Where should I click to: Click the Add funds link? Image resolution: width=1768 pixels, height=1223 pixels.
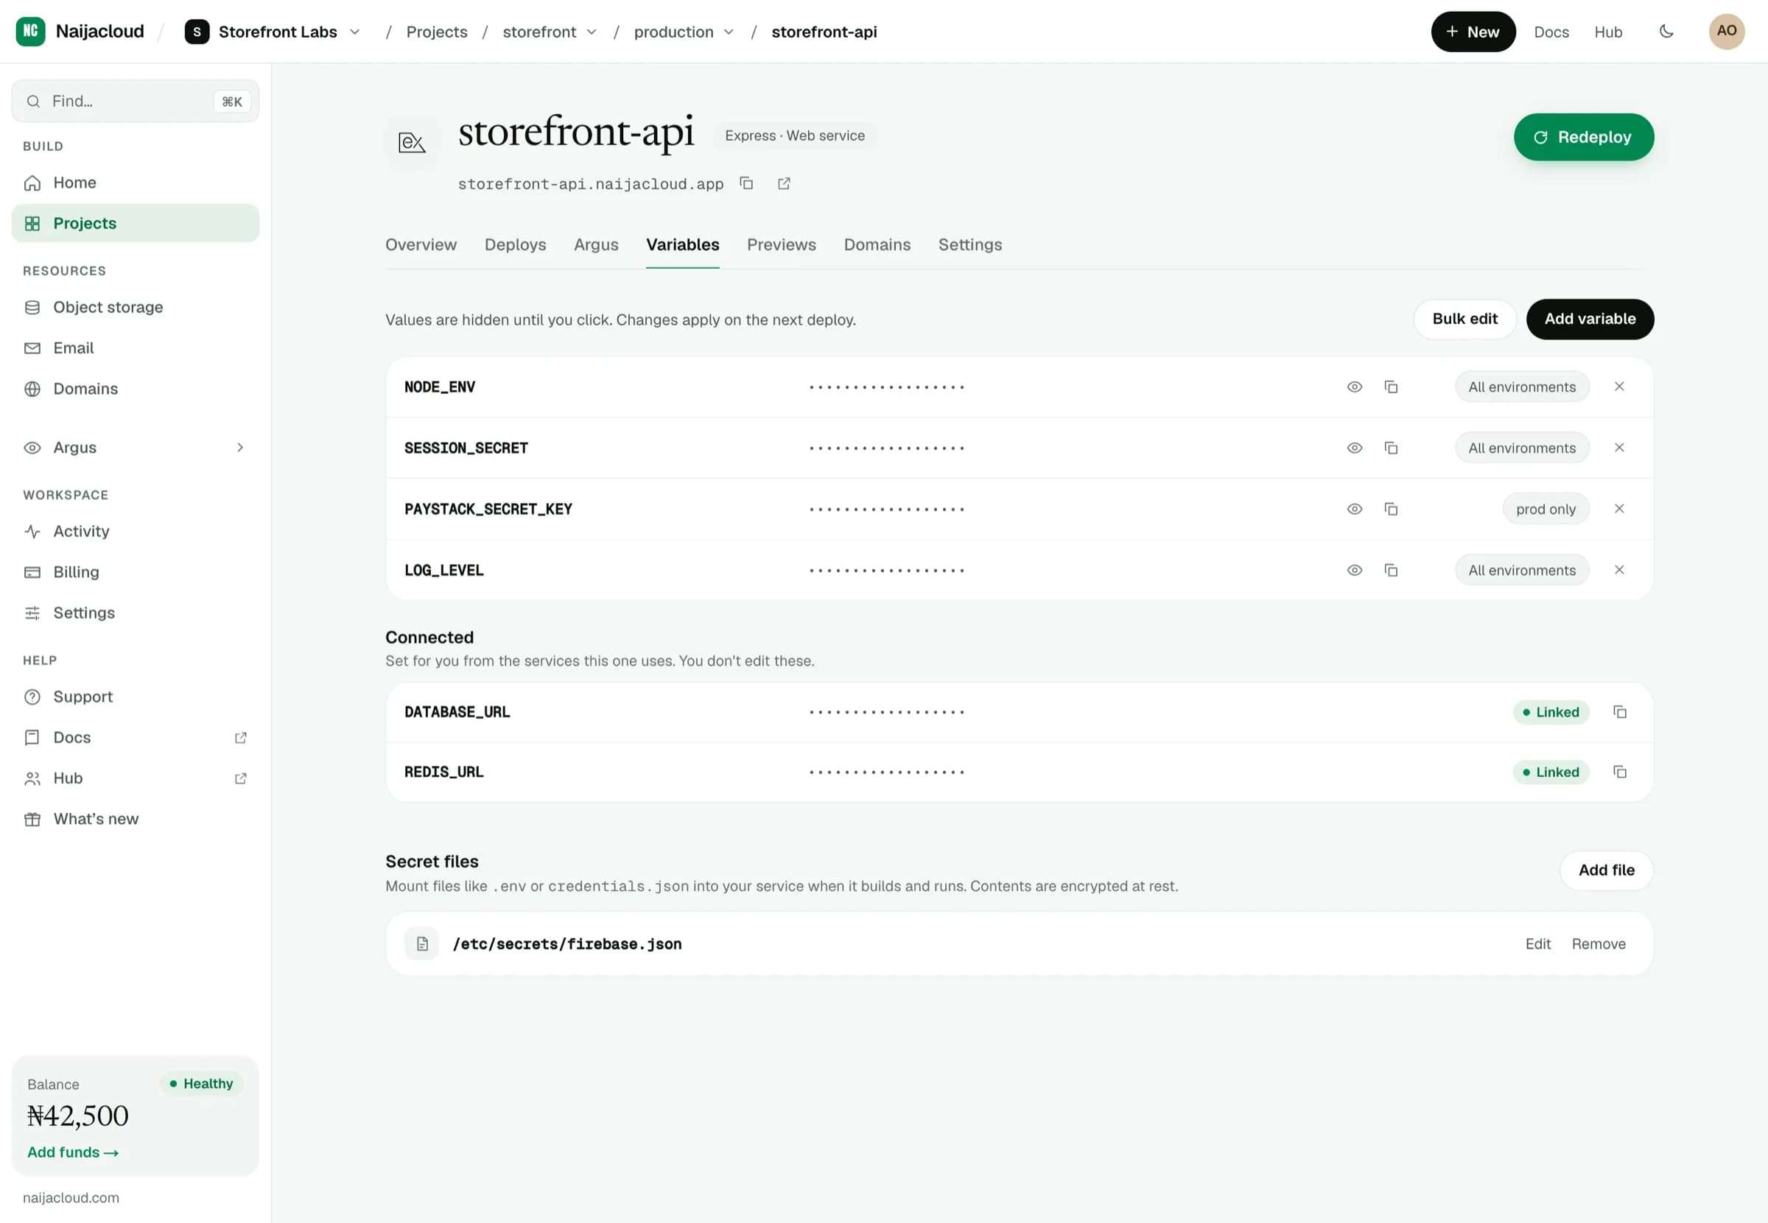(x=73, y=1152)
